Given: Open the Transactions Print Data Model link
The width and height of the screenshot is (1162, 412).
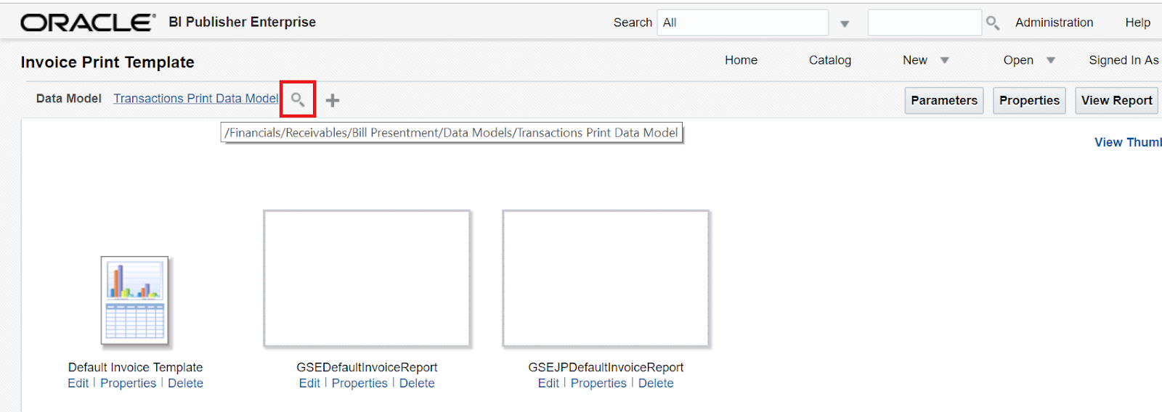Looking at the screenshot, I should click(x=195, y=99).
